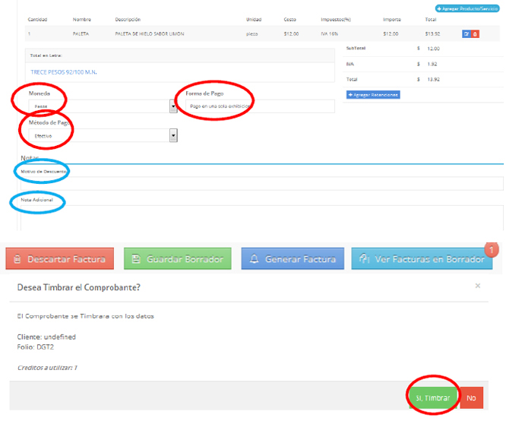Click the save icon on Guardar Borrador
The width and height of the screenshot is (506, 424).
(x=136, y=259)
